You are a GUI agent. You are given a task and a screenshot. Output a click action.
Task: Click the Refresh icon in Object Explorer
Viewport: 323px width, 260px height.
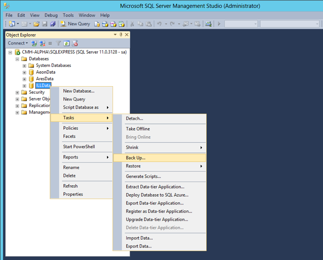point(67,43)
